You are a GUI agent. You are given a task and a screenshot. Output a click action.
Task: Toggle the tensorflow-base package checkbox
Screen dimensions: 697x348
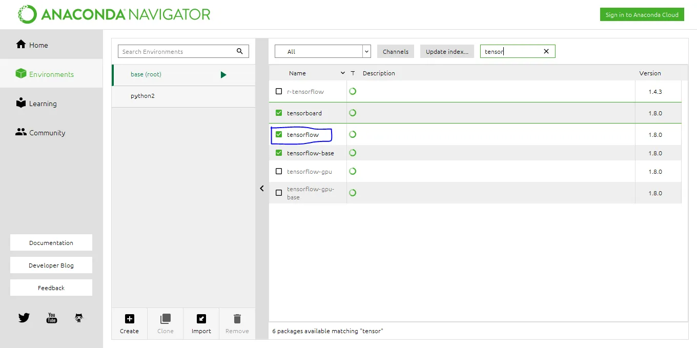(279, 153)
